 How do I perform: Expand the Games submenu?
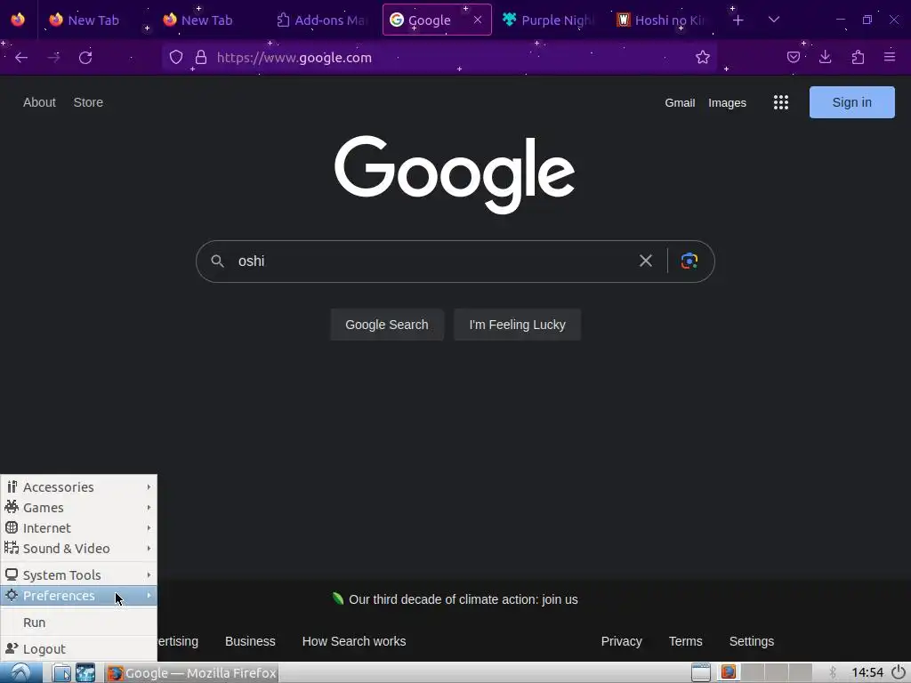79,508
